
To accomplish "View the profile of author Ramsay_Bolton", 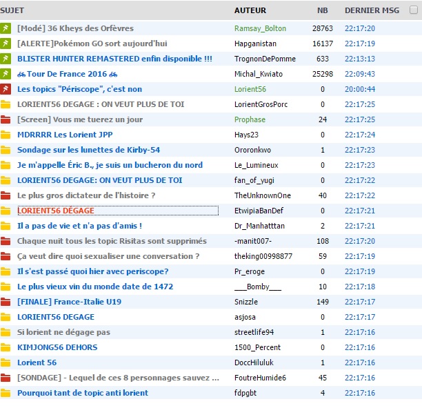I will [260, 28].
